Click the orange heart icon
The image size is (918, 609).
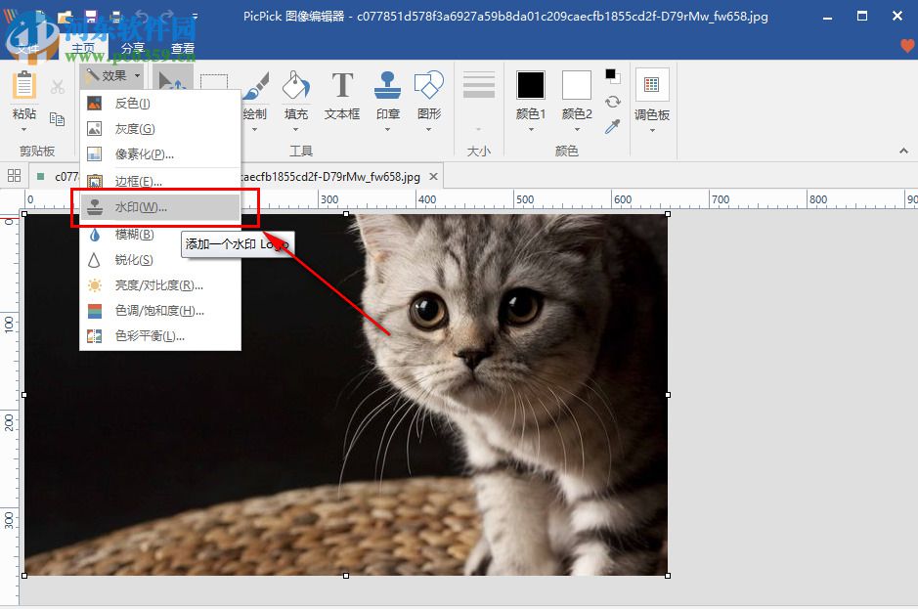(907, 46)
